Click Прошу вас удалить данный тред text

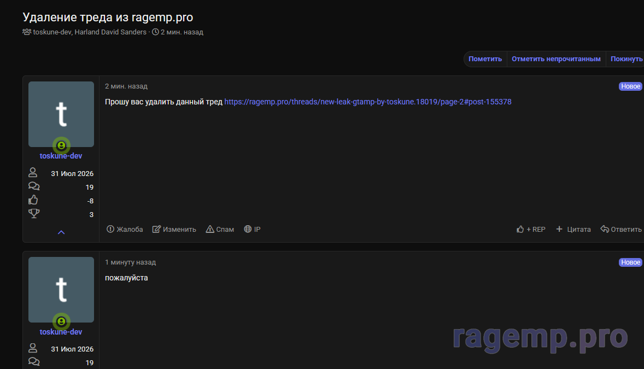coord(163,102)
